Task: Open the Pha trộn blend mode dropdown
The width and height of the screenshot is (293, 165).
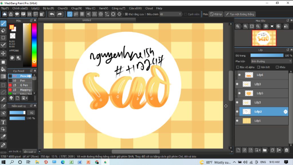Action: point(271,61)
